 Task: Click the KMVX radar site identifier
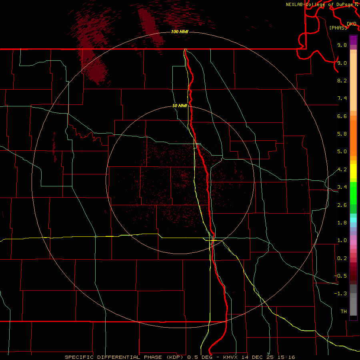[231, 357]
